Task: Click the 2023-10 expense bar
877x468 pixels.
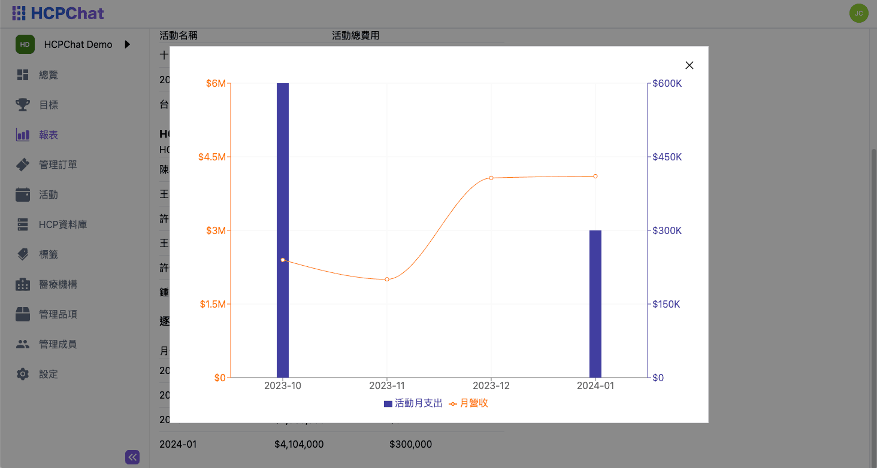Action: pos(283,230)
